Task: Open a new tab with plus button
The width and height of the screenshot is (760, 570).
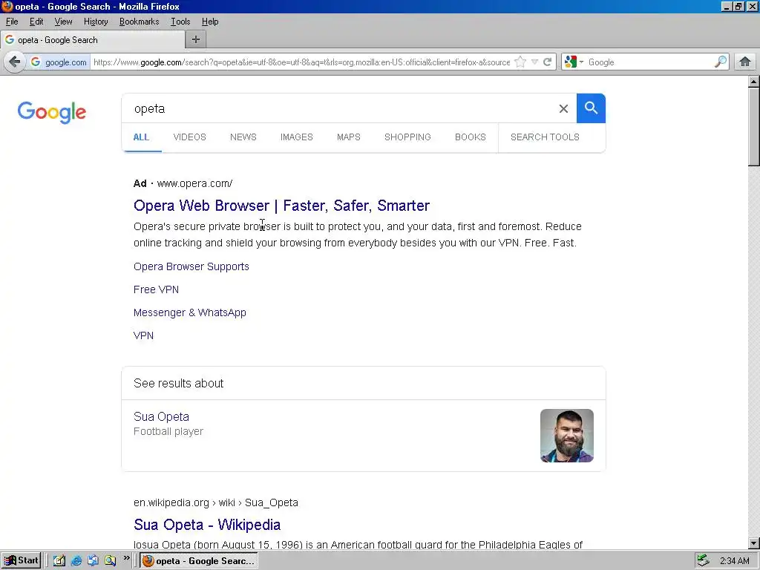Action: (x=196, y=40)
